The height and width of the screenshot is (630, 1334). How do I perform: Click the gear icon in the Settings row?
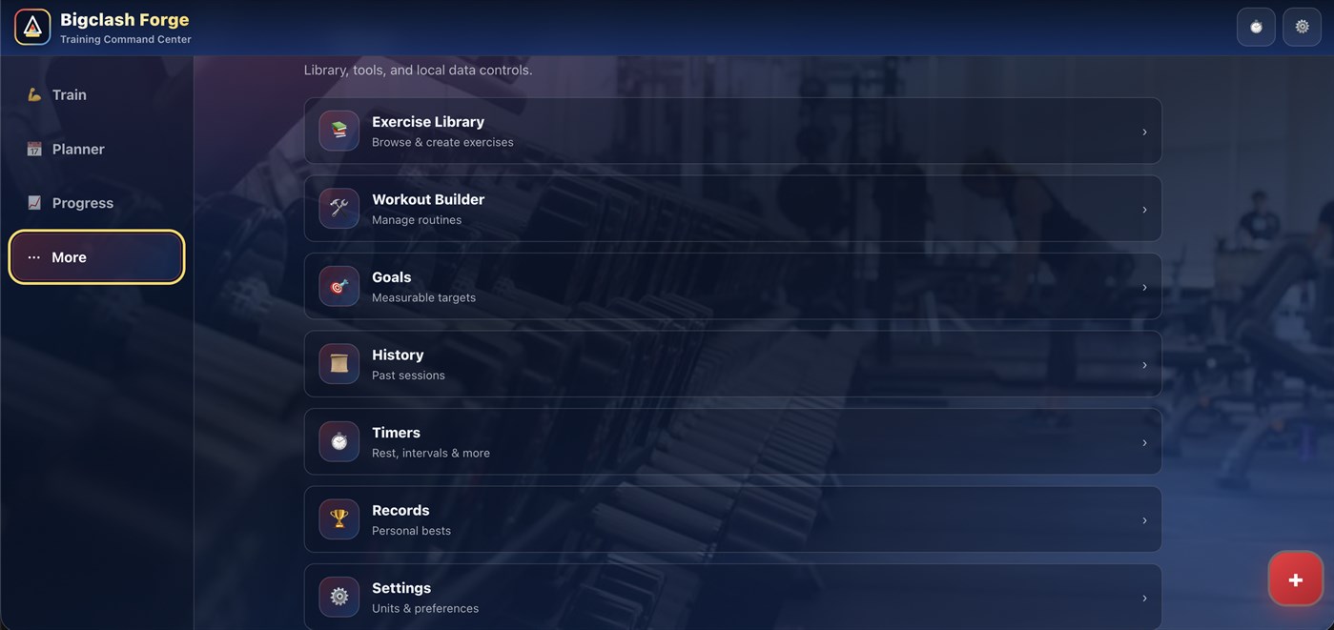tap(339, 597)
